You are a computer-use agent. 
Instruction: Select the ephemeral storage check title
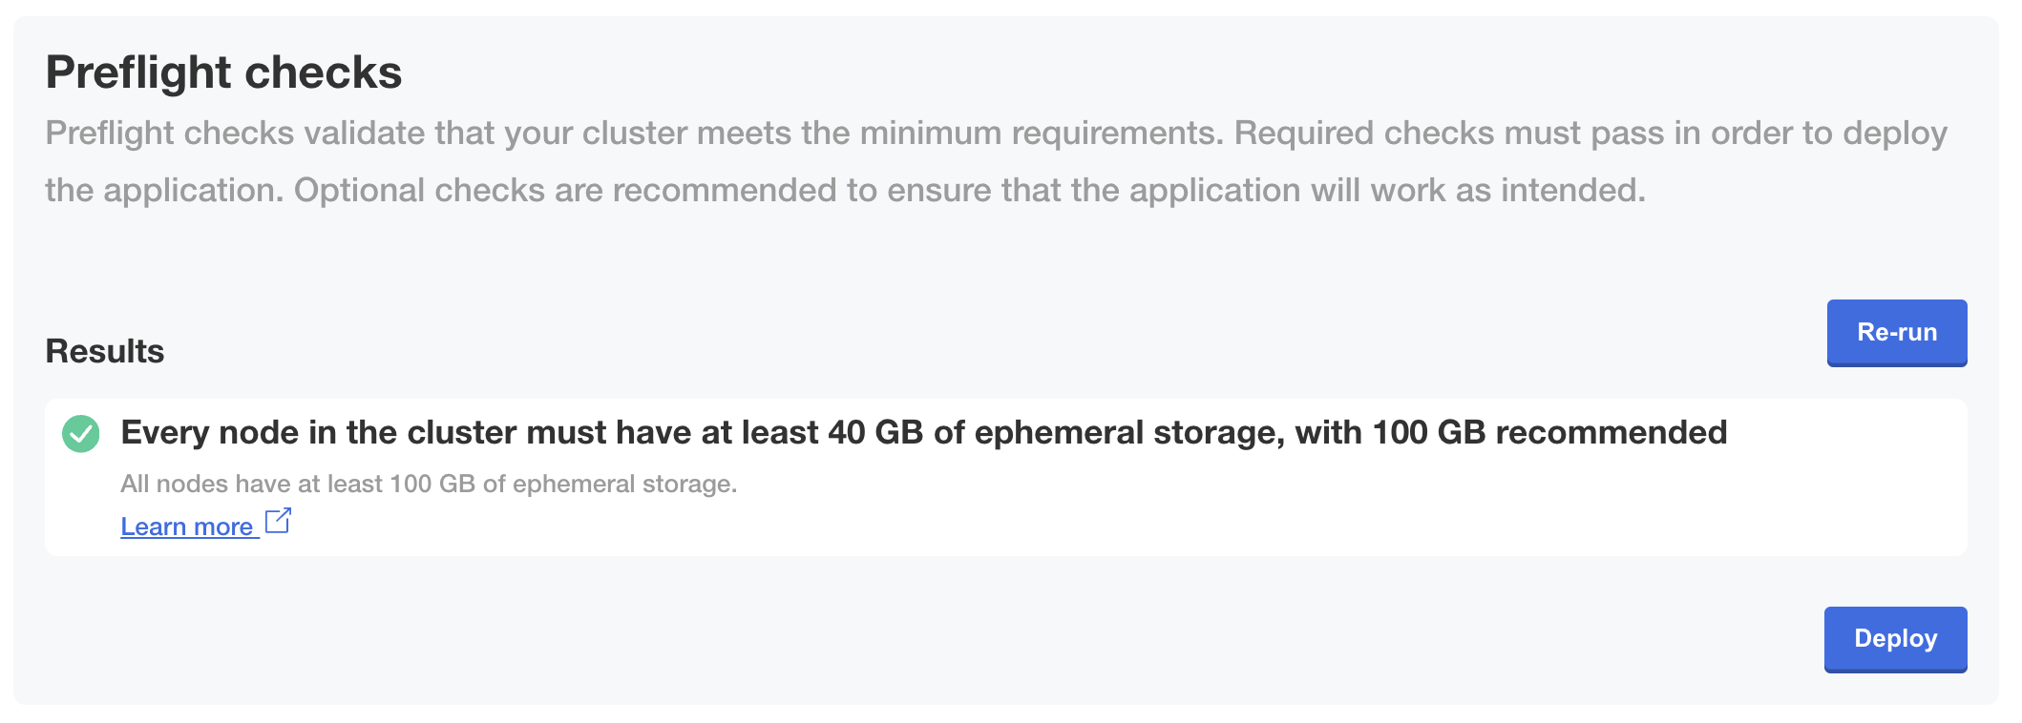click(923, 433)
